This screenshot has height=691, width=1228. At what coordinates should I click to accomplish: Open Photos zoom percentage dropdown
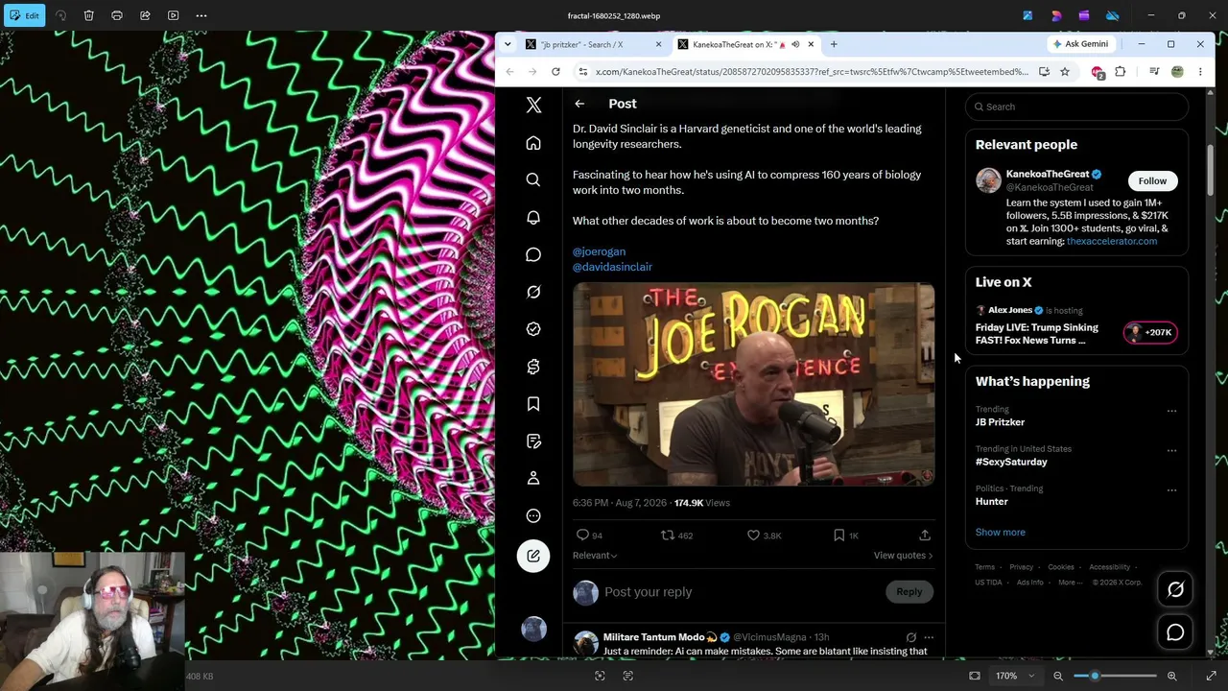coord(1015,676)
